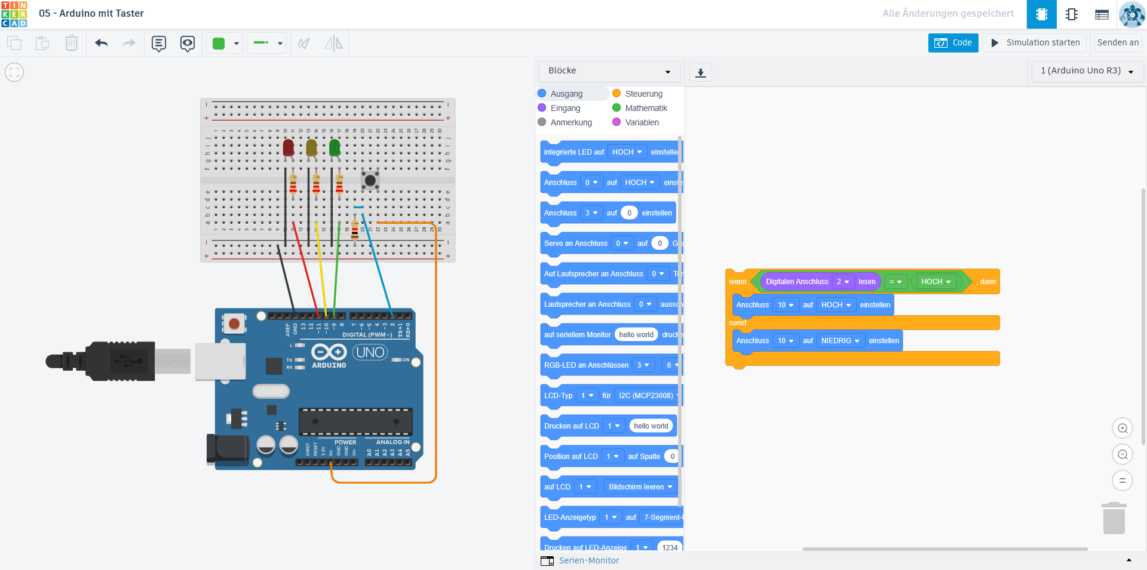Click the delete trash icon in toolbar
Screen dimensions: 1147x570
(72, 43)
